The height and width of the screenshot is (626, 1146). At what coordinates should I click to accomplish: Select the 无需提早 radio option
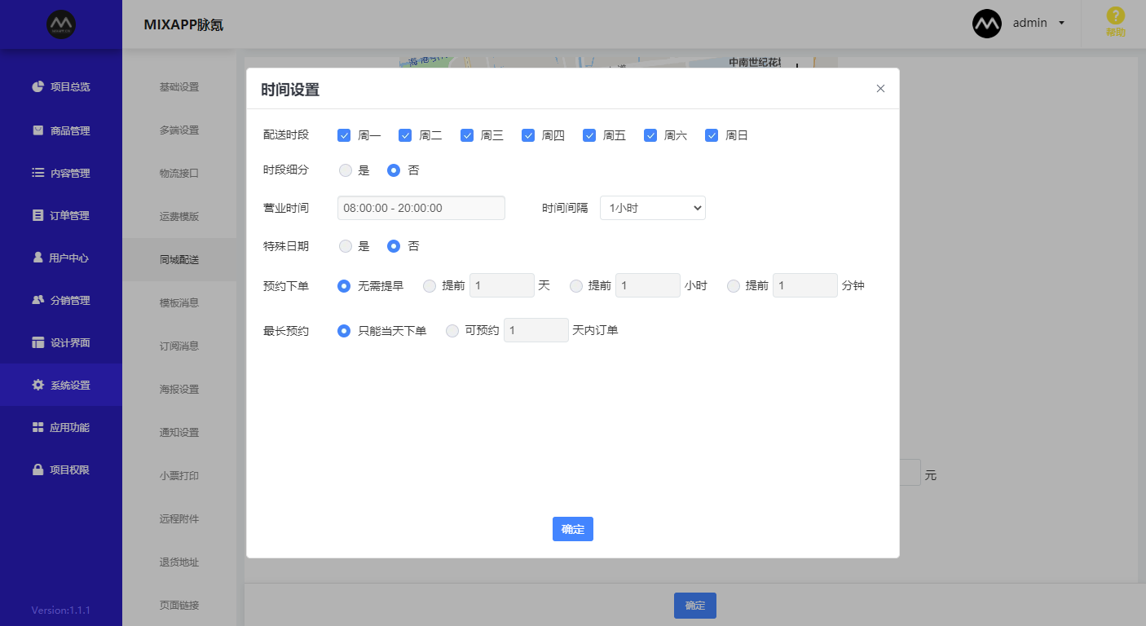(x=344, y=286)
